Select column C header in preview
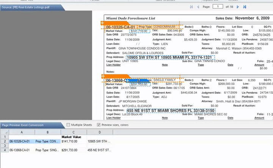Image resolution: width=273 pixels, height=168 pixels. click(x=74, y=132)
